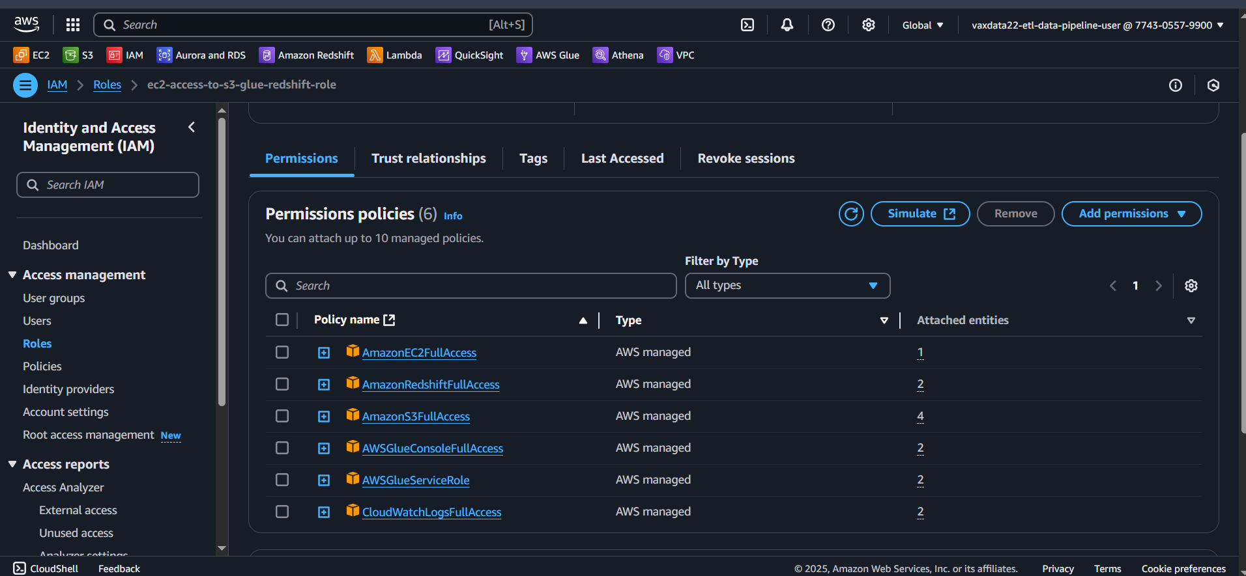Expand the AmazonRedshiftFullAccess policy row
This screenshot has width=1246, height=576.
point(324,385)
